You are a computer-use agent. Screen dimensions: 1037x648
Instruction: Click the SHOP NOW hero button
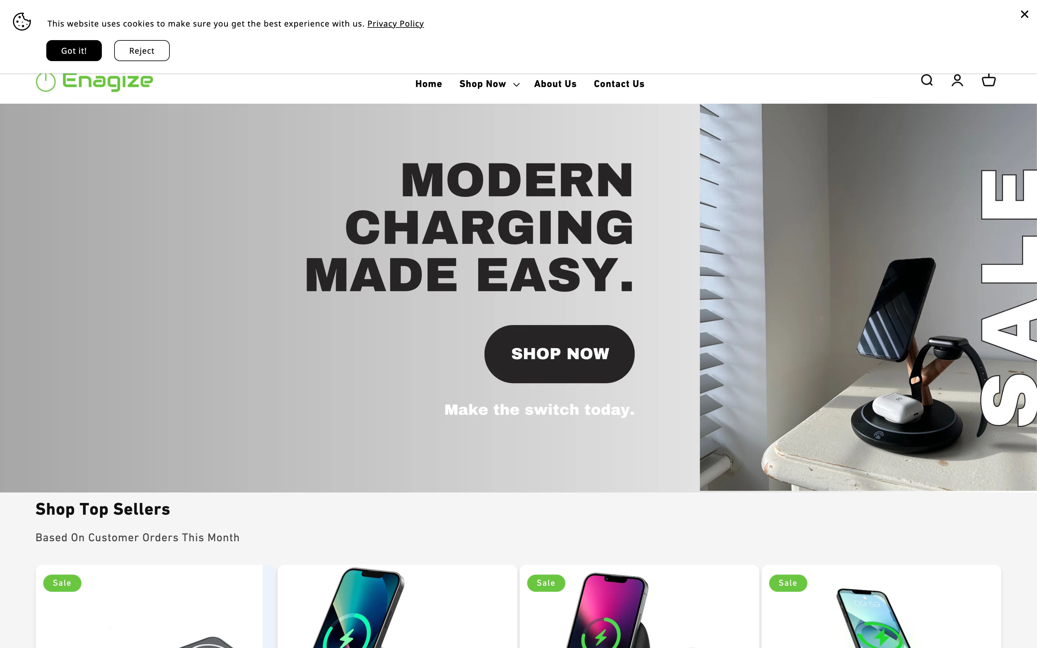tap(560, 354)
